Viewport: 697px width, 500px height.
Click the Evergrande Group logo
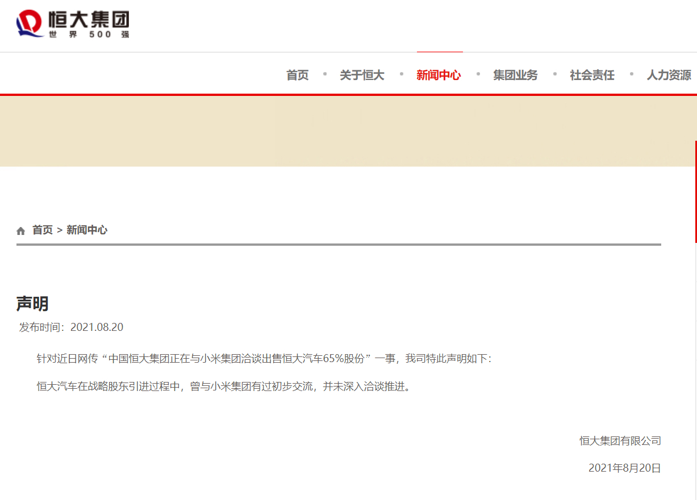(x=73, y=24)
